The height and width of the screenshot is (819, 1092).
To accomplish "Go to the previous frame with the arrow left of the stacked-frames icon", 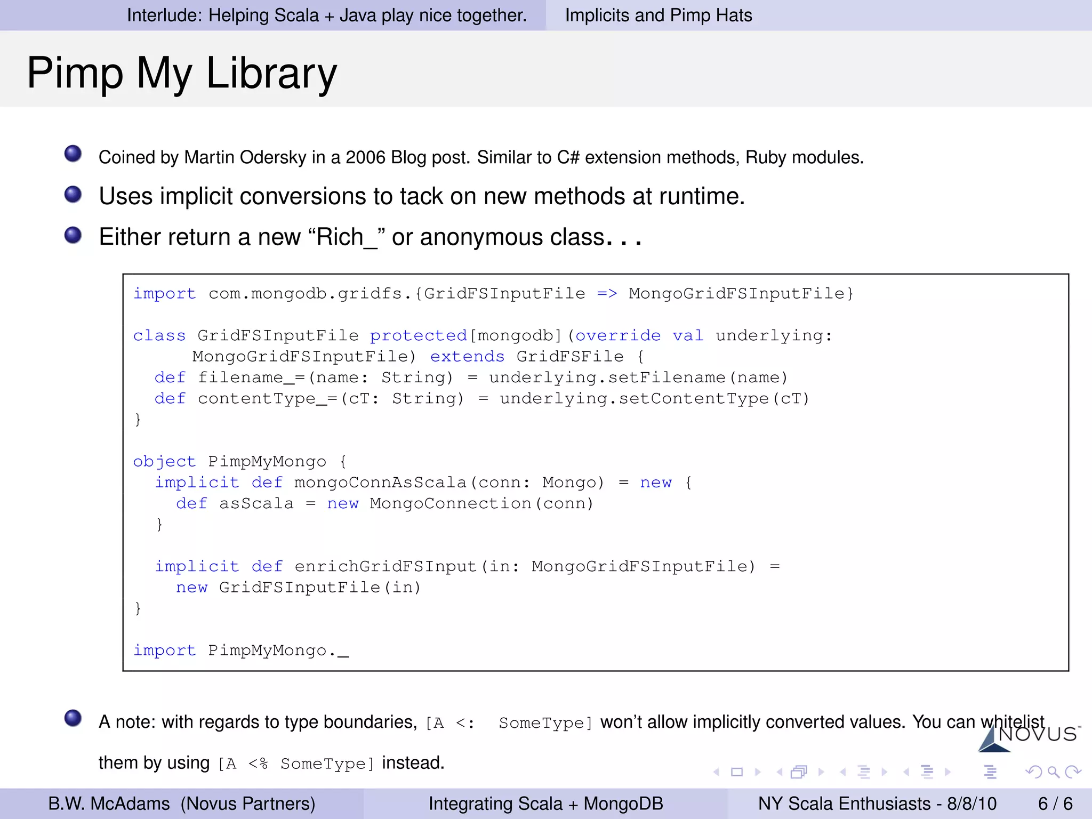I will tap(780, 772).
